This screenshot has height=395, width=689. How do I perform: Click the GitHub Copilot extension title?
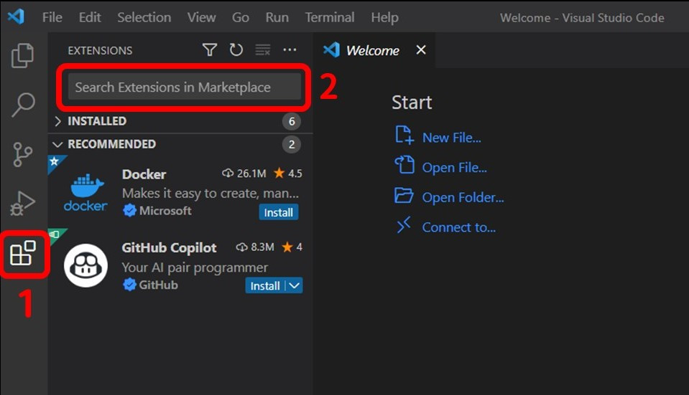(169, 248)
